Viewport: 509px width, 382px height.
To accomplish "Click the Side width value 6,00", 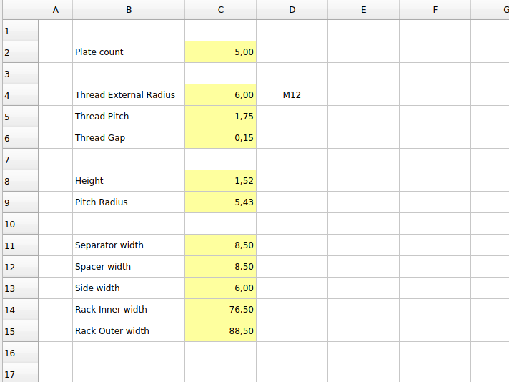I will pyautogui.click(x=220, y=288).
